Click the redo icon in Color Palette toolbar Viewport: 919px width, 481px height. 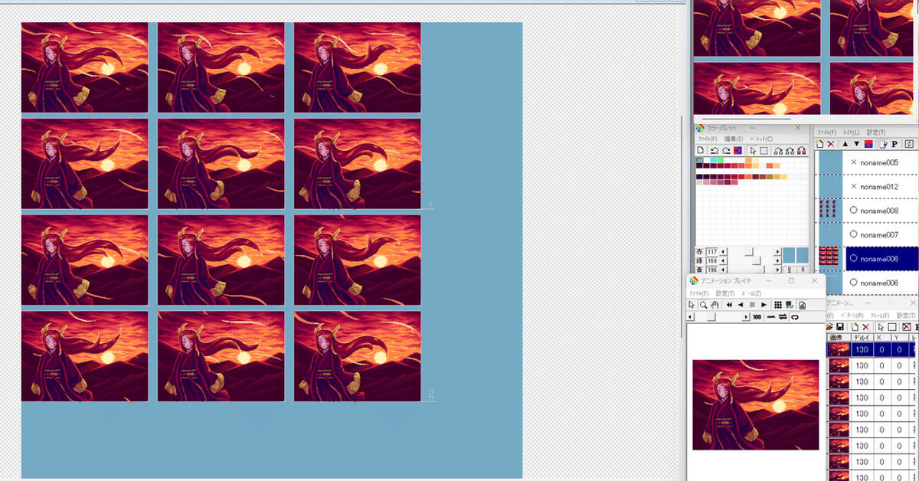pos(726,151)
